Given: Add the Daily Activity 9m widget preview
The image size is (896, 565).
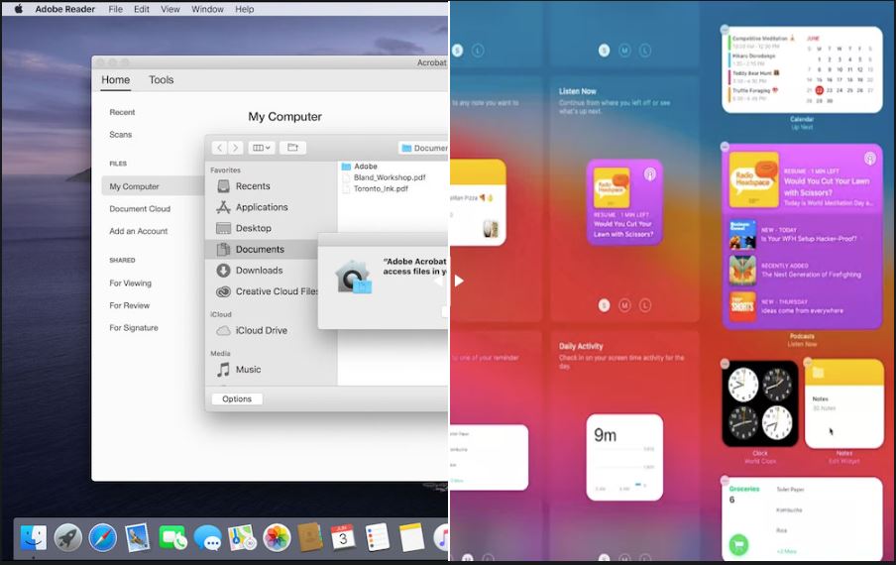Looking at the screenshot, I should tap(624, 457).
